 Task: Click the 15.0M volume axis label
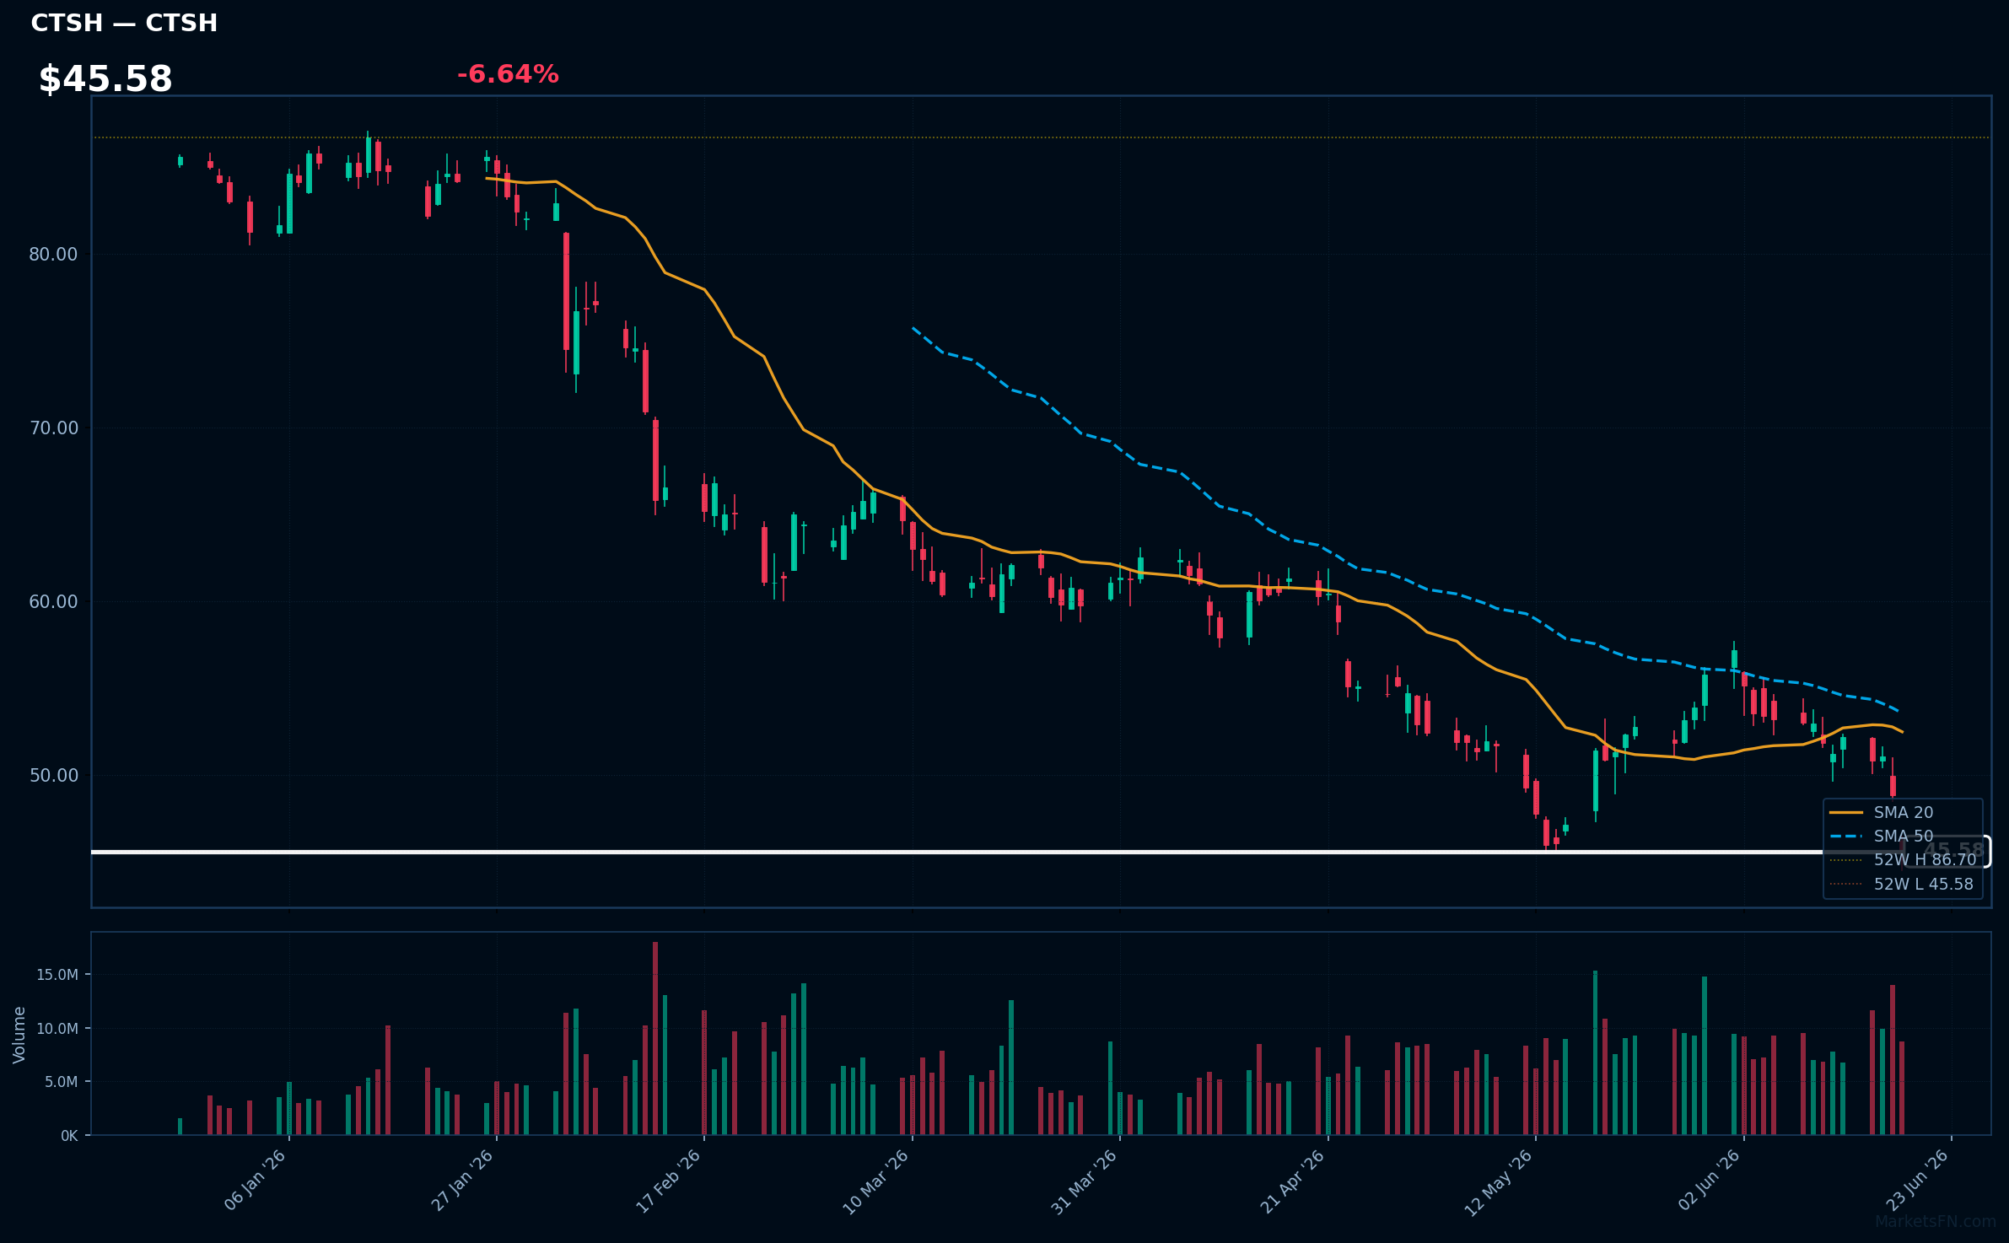point(57,974)
